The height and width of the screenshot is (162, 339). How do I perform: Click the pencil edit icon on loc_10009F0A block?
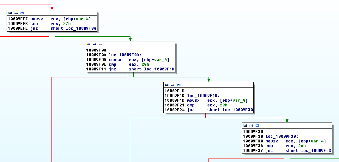pyautogui.click(x=94, y=44)
